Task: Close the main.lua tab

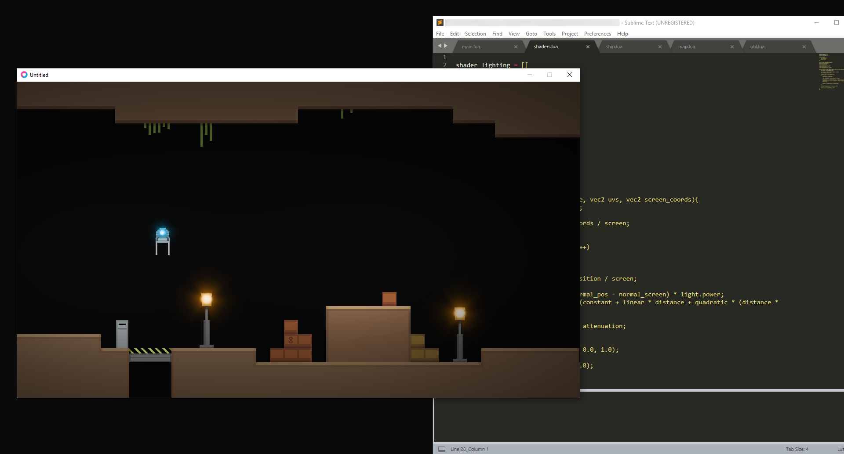Action: pos(516,47)
